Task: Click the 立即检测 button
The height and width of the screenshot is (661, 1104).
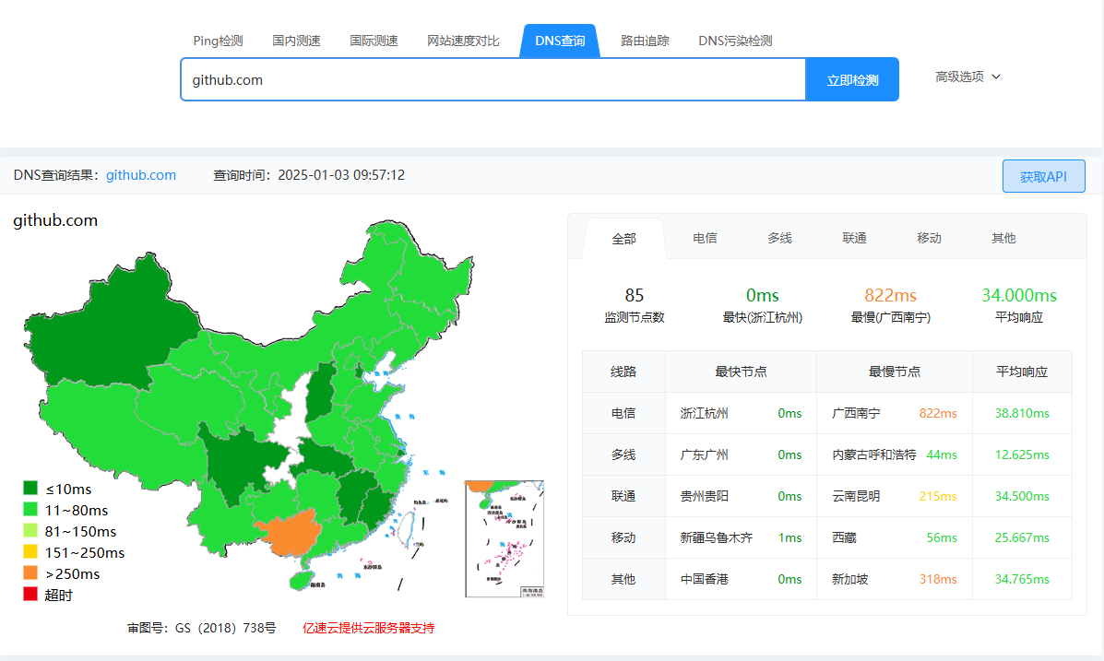Action: click(852, 79)
